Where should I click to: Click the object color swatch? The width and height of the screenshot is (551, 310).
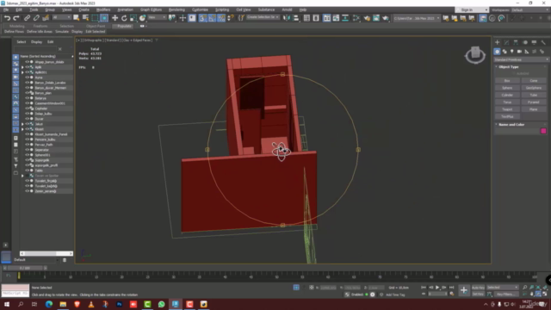[543, 131]
